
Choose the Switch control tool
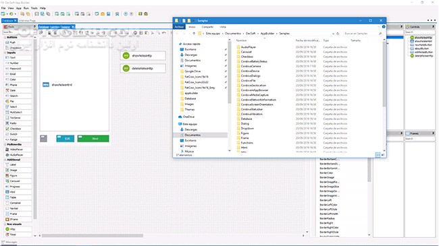coord(18,134)
